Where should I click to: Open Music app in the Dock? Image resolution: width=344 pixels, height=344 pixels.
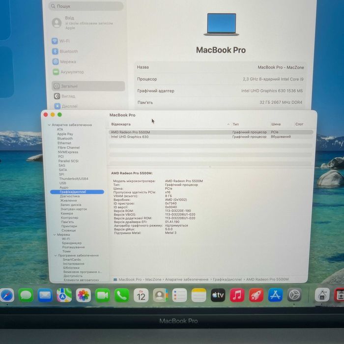click(x=237, y=295)
